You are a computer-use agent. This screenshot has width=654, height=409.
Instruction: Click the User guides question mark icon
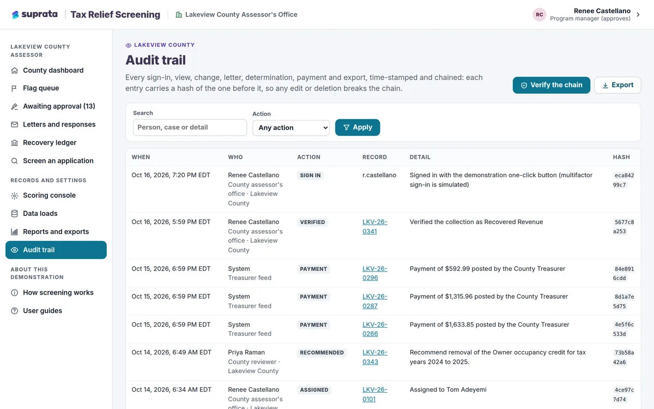point(15,311)
